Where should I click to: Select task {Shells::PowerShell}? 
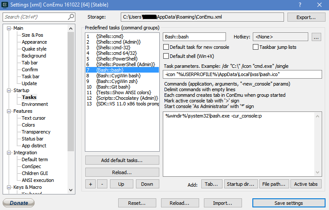tap(122, 59)
